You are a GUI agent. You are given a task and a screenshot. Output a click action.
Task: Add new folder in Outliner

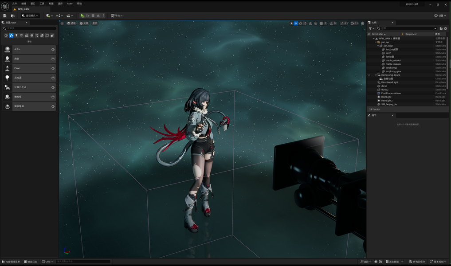441,28
